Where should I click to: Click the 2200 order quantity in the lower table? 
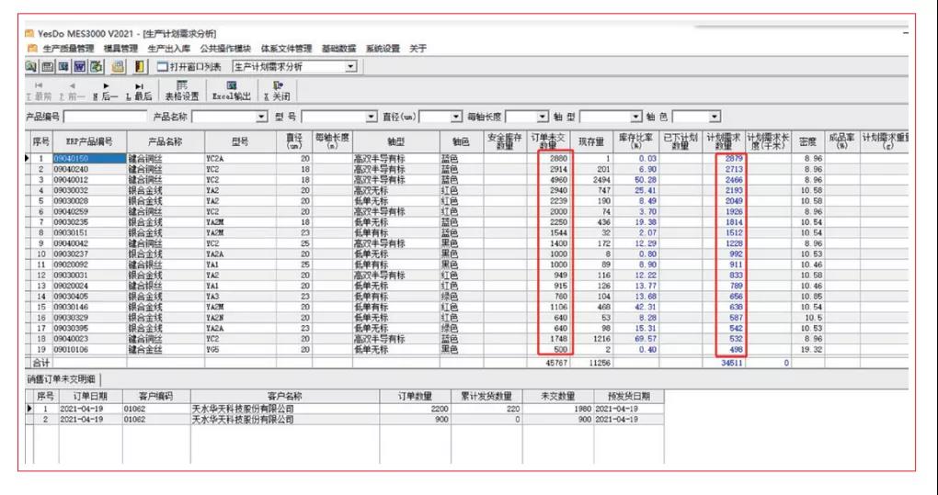(x=415, y=409)
